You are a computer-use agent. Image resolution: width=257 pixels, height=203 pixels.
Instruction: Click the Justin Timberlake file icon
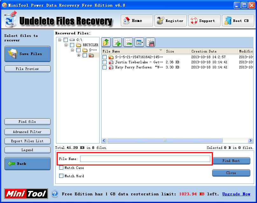coord(111,62)
